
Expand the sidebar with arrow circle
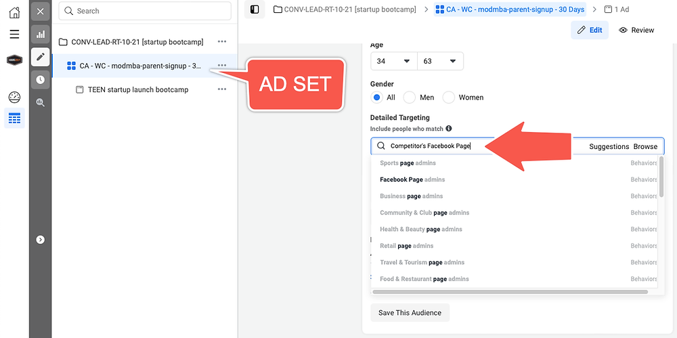point(40,240)
